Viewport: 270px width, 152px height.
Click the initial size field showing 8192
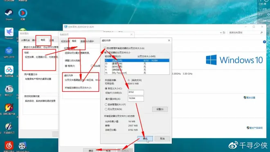136,93
